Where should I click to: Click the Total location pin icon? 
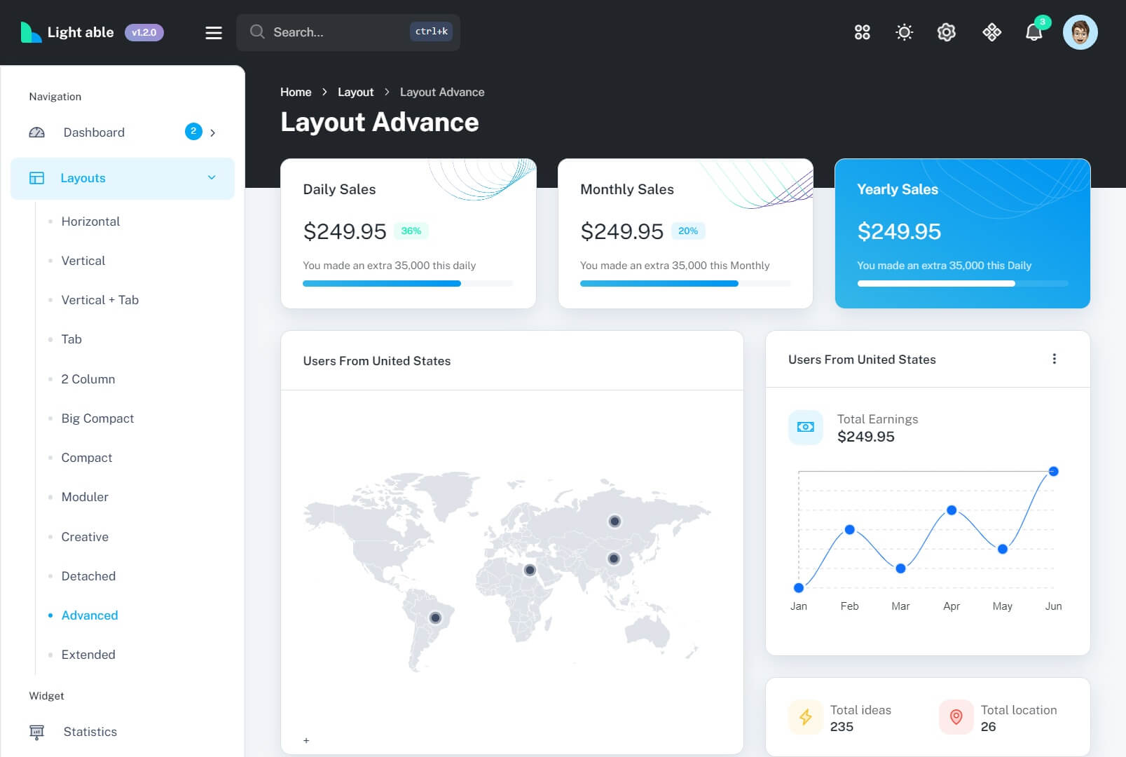click(x=956, y=717)
